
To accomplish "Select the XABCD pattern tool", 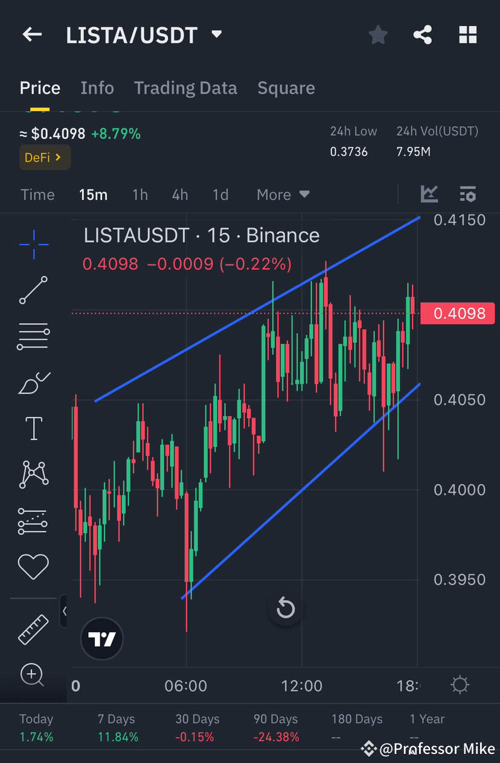I will (x=33, y=474).
